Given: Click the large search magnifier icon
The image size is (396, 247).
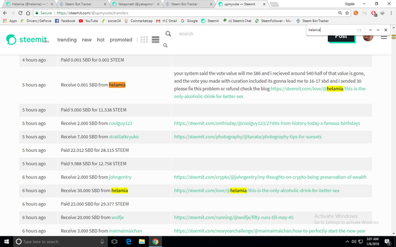Looking at the screenshot, I should click(x=168, y=34).
